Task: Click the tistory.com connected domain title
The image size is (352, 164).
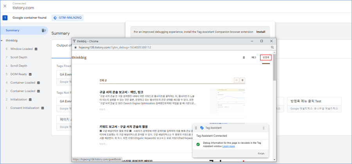Action: [23, 8]
